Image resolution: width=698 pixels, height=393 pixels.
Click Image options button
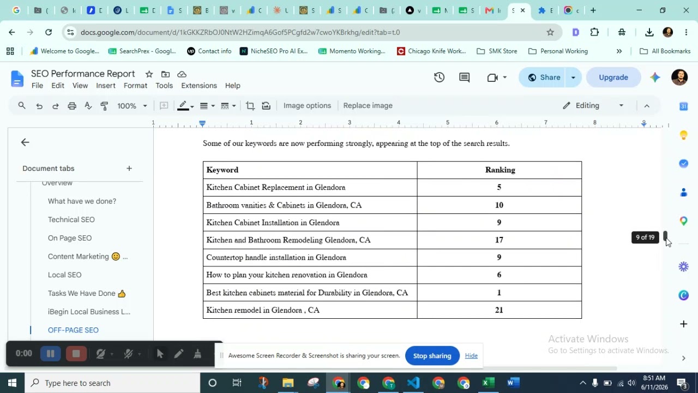pyautogui.click(x=307, y=106)
